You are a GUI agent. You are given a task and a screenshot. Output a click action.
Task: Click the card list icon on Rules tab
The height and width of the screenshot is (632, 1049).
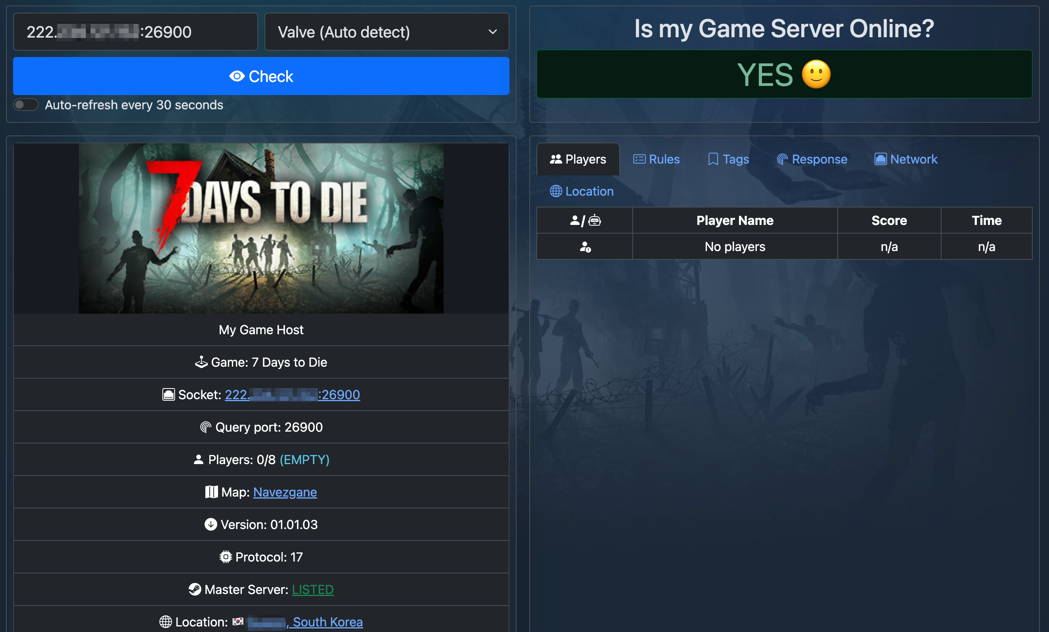click(639, 159)
